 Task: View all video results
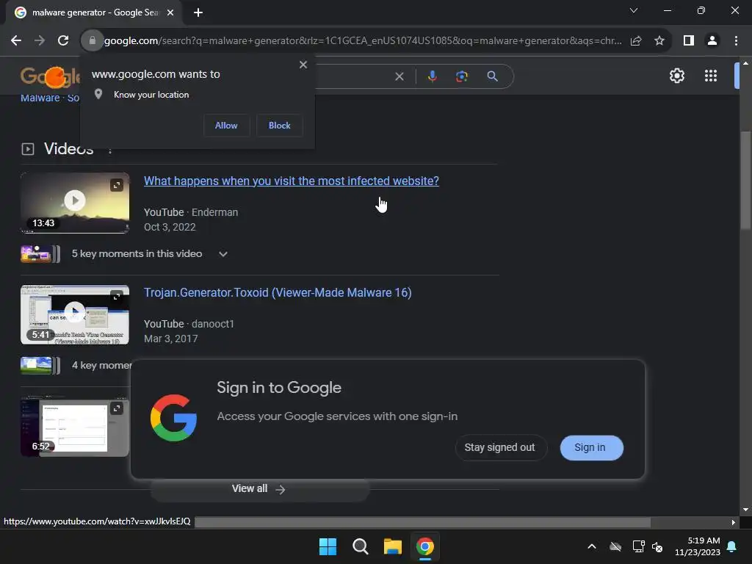pyautogui.click(x=259, y=489)
